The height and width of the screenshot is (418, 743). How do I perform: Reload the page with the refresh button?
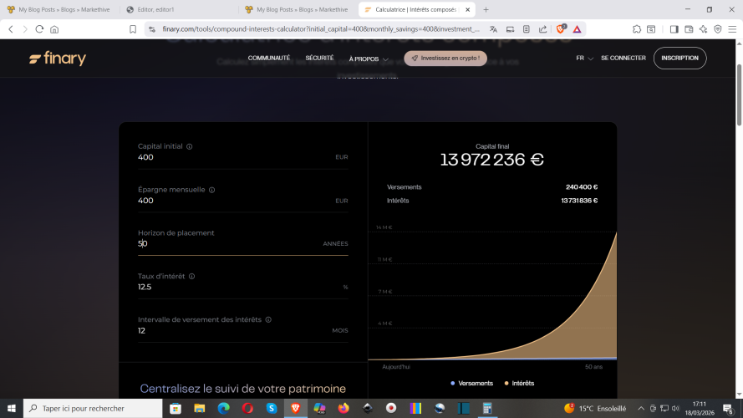39,28
